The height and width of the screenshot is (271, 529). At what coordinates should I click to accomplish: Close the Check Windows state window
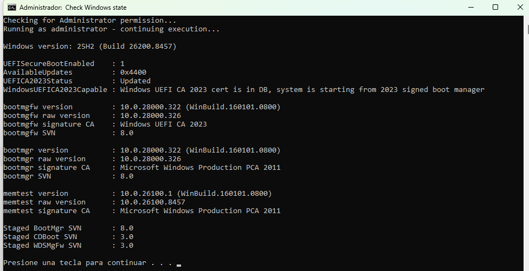point(520,8)
